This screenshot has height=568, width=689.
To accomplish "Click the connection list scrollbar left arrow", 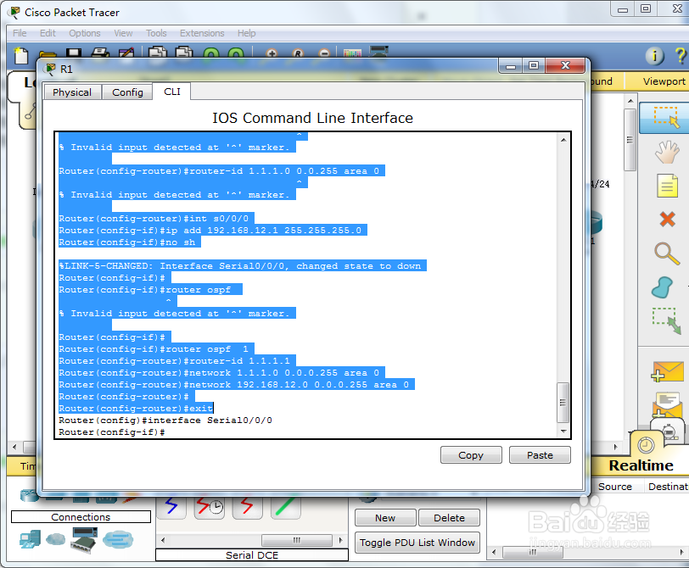I will [163, 540].
